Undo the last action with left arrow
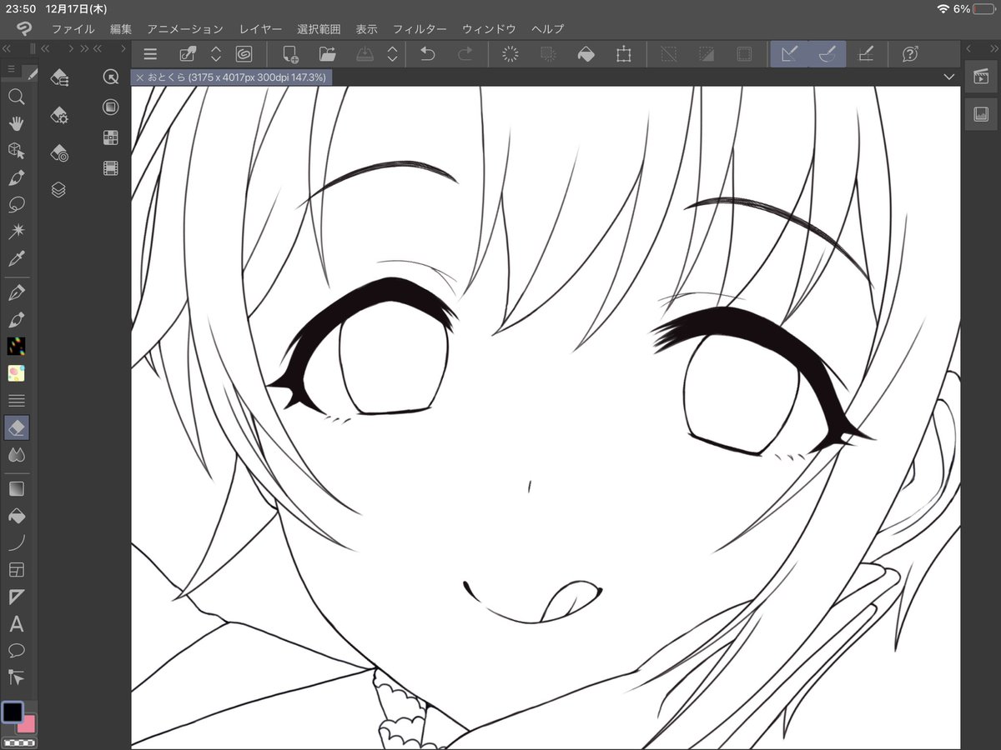The height and width of the screenshot is (750, 1001). coord(427,55)
